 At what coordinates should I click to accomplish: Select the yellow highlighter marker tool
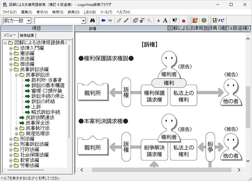coord(126,20)
